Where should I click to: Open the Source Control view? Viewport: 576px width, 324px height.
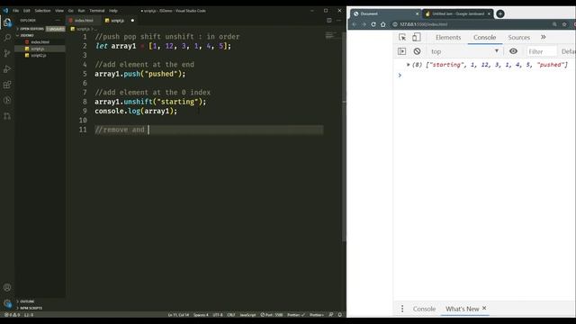coord(7,53)
